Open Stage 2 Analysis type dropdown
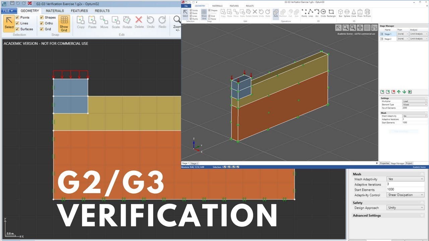The width and height of the screenshot is (429, 241). tap(419, 39)
